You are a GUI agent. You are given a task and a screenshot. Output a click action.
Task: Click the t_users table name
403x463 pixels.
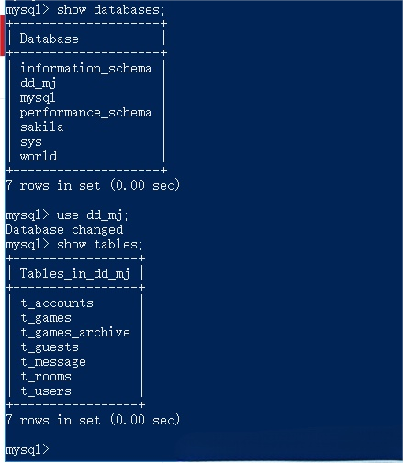coord(46,391)
